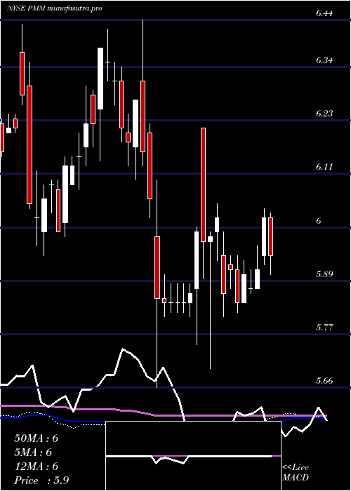Click the 5.66 price axis label

324,381
